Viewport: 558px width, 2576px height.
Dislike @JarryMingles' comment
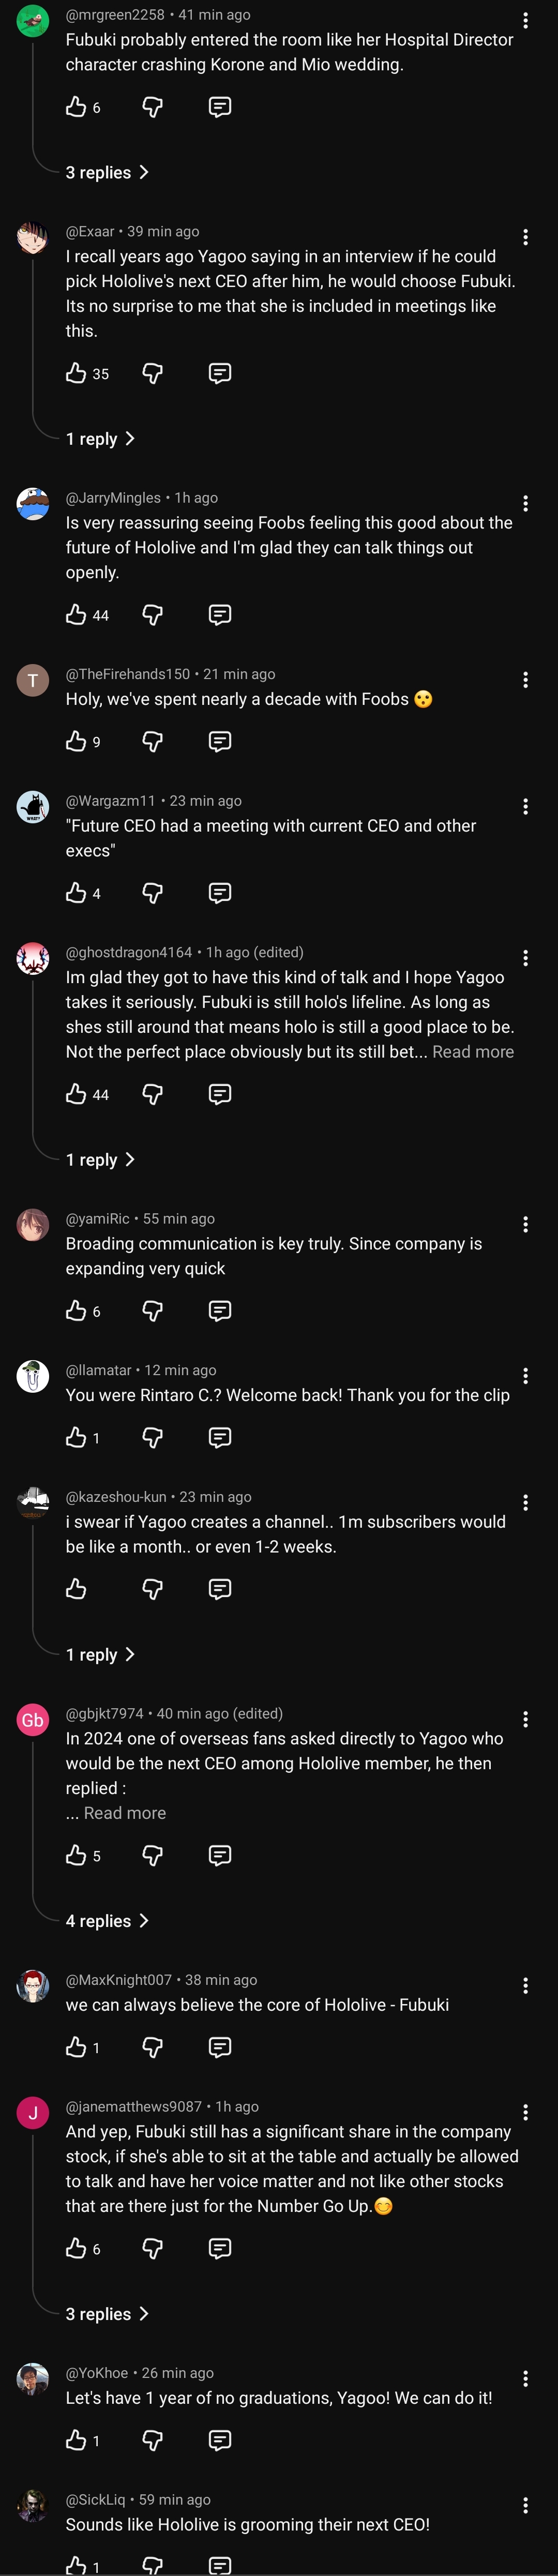tap(152, 614)
